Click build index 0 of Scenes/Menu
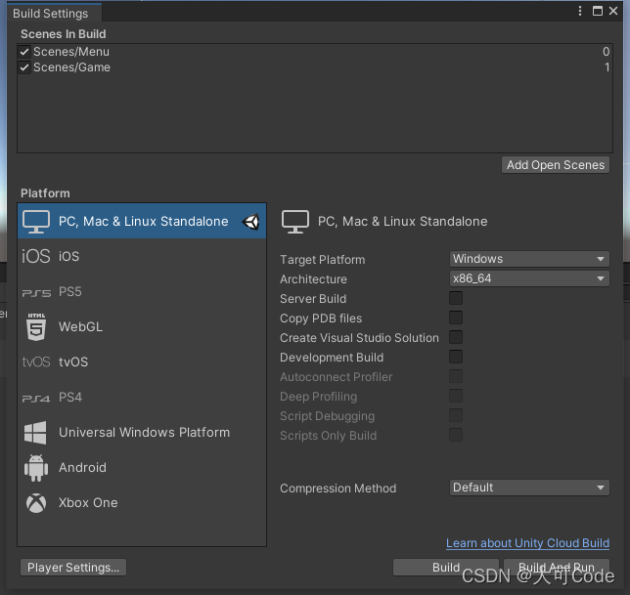Image resolution: width=630 pixels, height=595 pixels. pyautogui.click(x=606, y=52)
